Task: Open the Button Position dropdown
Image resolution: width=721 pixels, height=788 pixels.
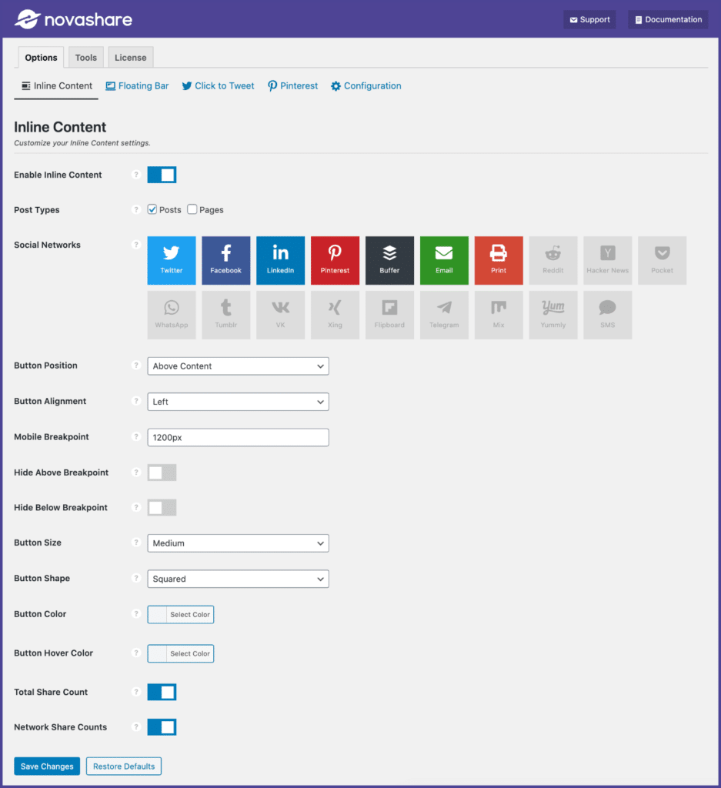Action: click(x=238, y=366)
